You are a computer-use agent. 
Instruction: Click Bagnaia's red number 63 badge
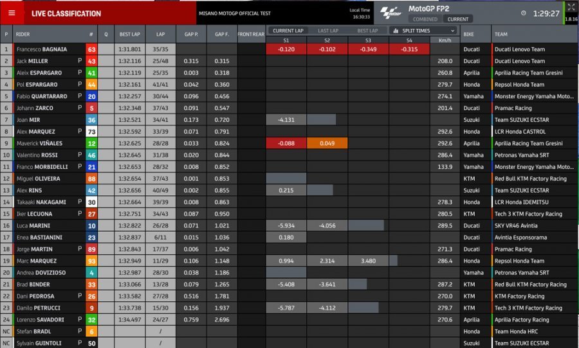pyautogui.click(x=91, y=49)
